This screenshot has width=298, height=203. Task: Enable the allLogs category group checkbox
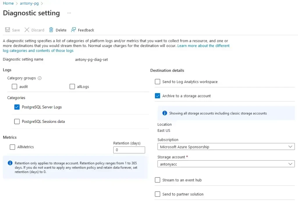click(72, 87)
